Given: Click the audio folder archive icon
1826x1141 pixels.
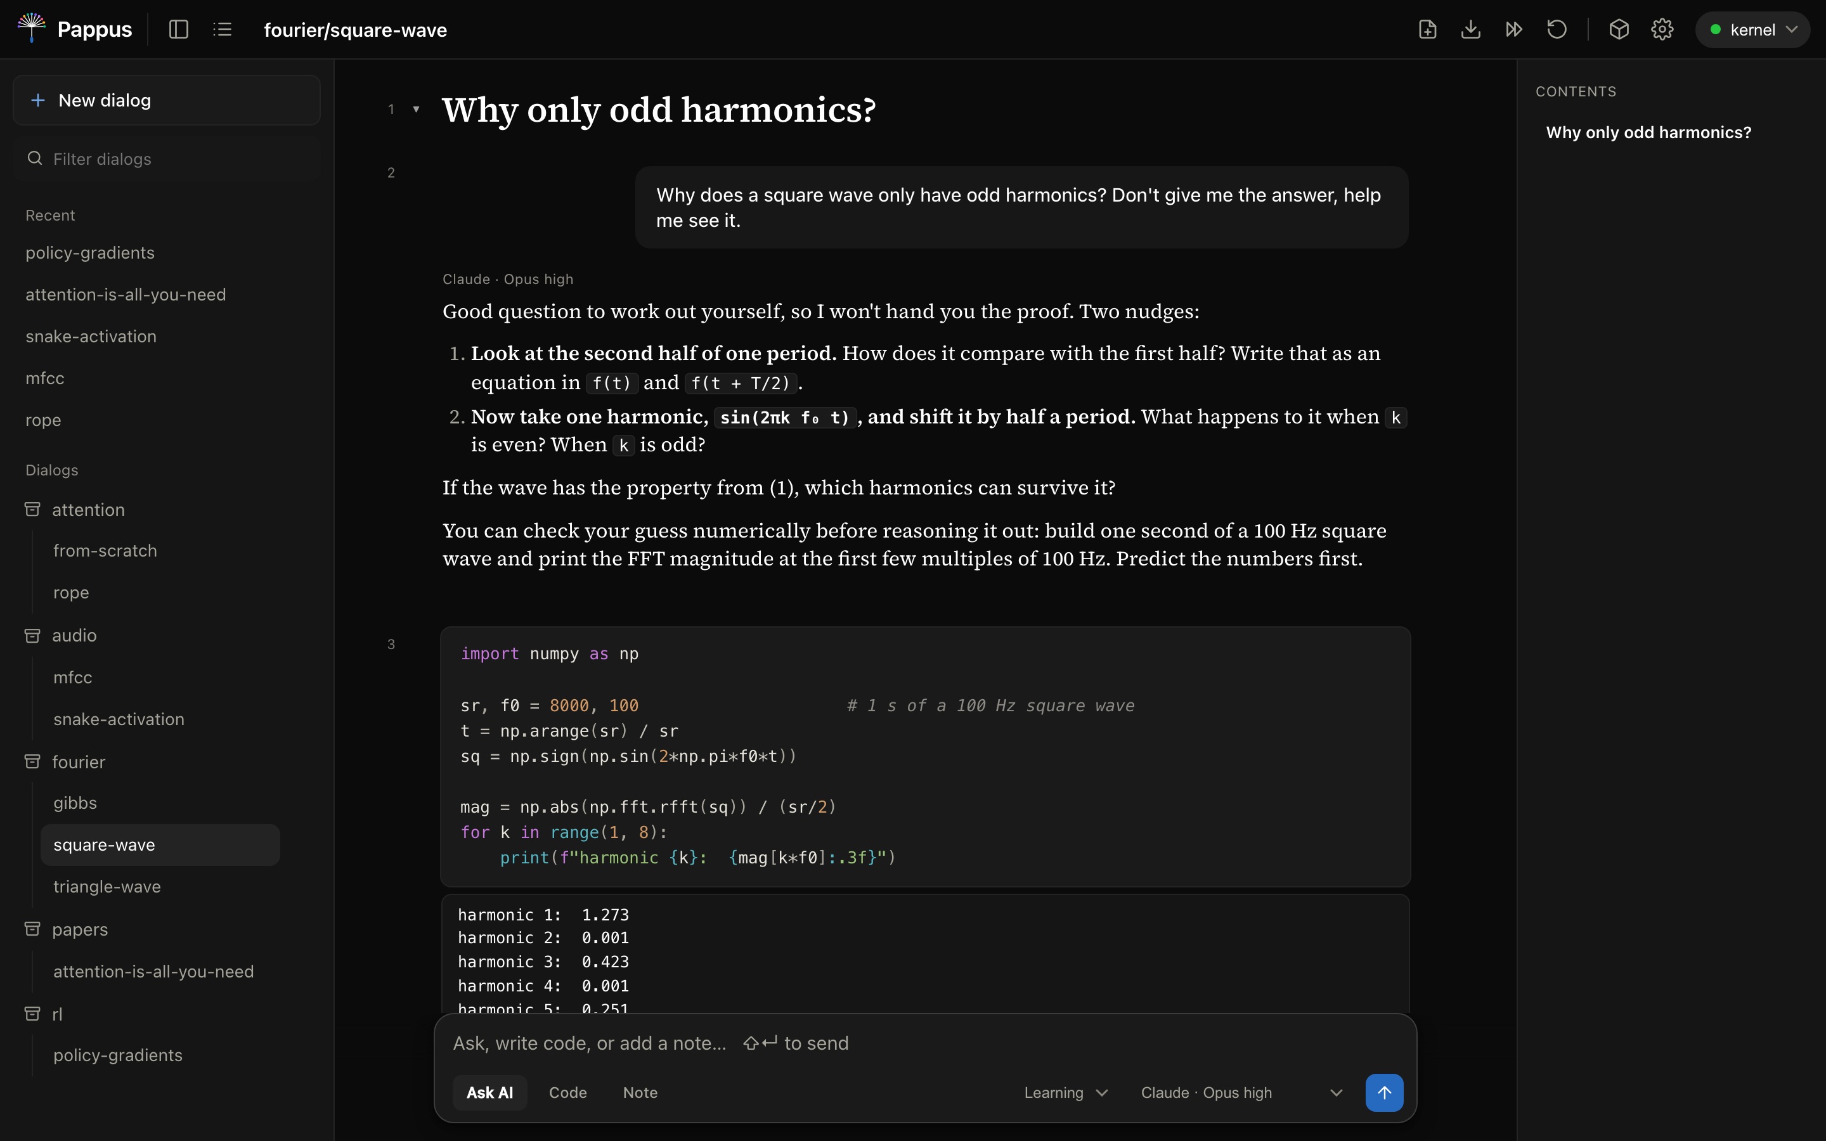Looking at the screenshot, I should 32,635.
